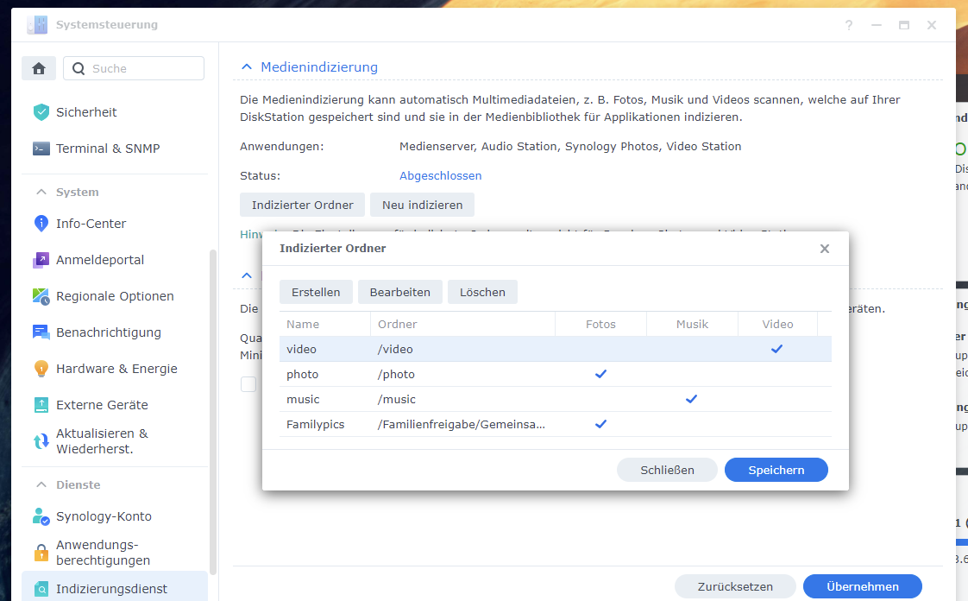The image size is (968, 601).
Task: Click the Musik column header
Action: (692, 325)
